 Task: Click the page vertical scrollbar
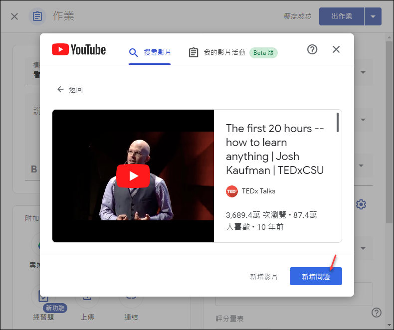(x=389, y=133)
